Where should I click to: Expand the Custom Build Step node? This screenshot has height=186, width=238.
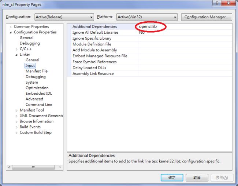(x=16, y=133)
